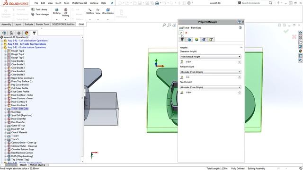Select Spot Drill [Rapid out] operation
Screen dimensions: 303x170
point(22,115)
